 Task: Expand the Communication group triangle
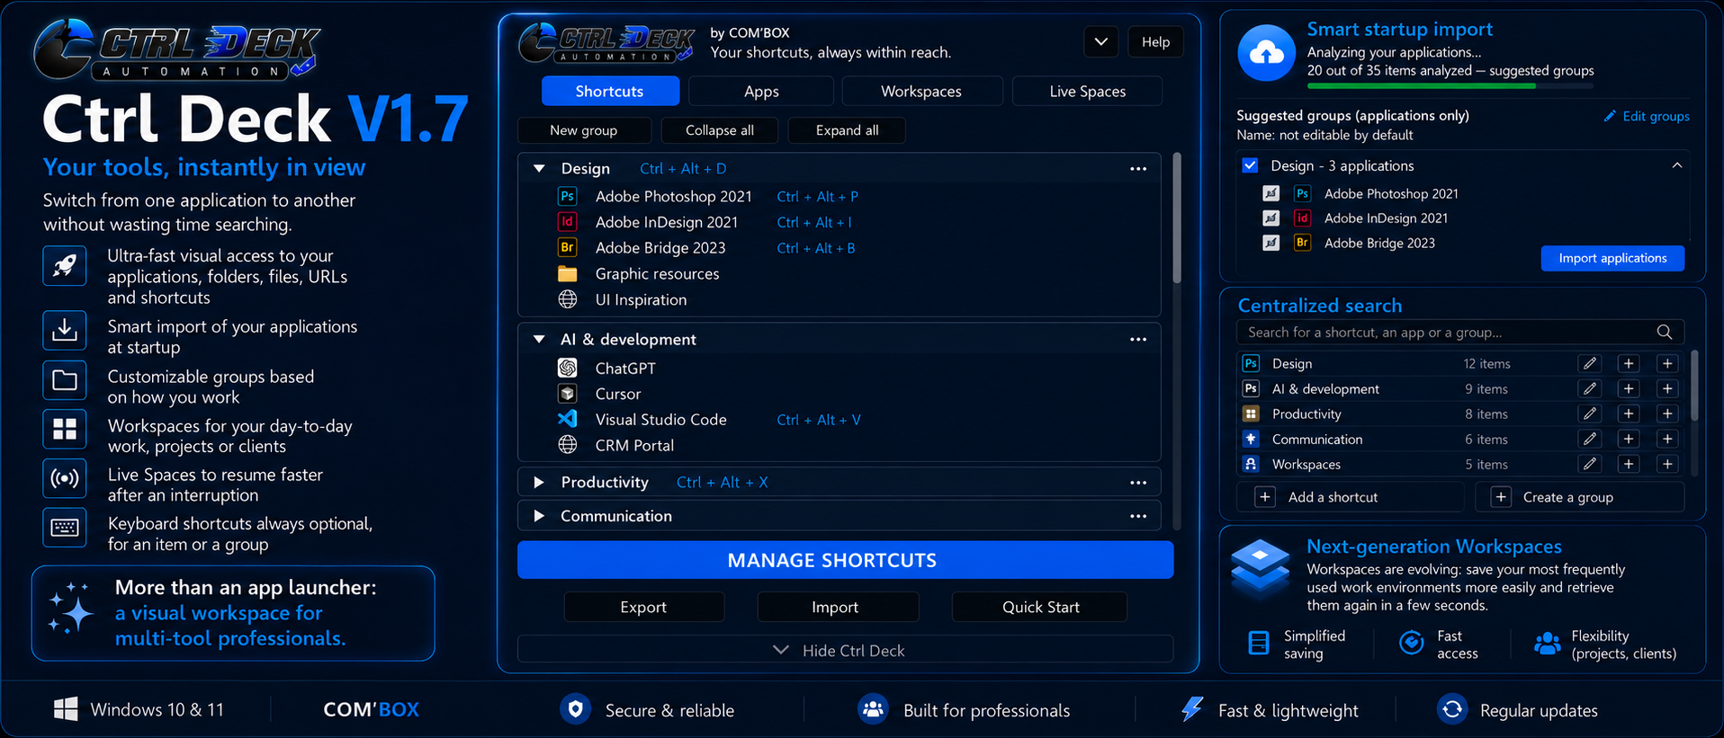point(539,516)
